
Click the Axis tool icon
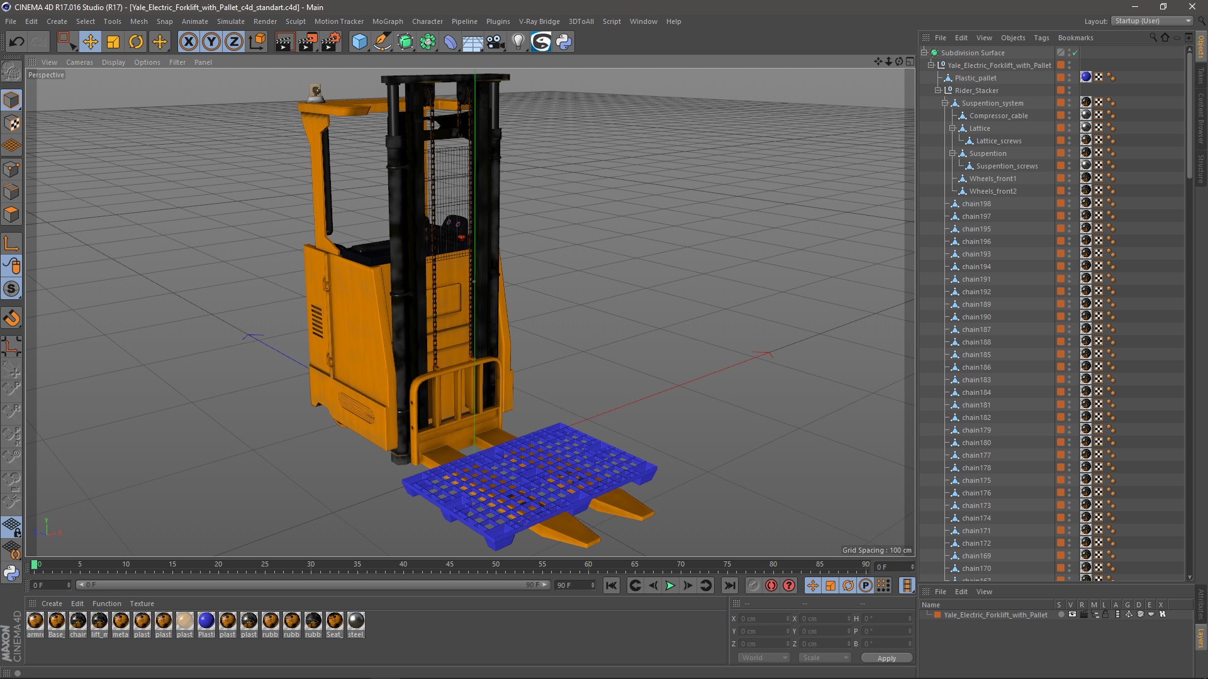coord(11,243)
